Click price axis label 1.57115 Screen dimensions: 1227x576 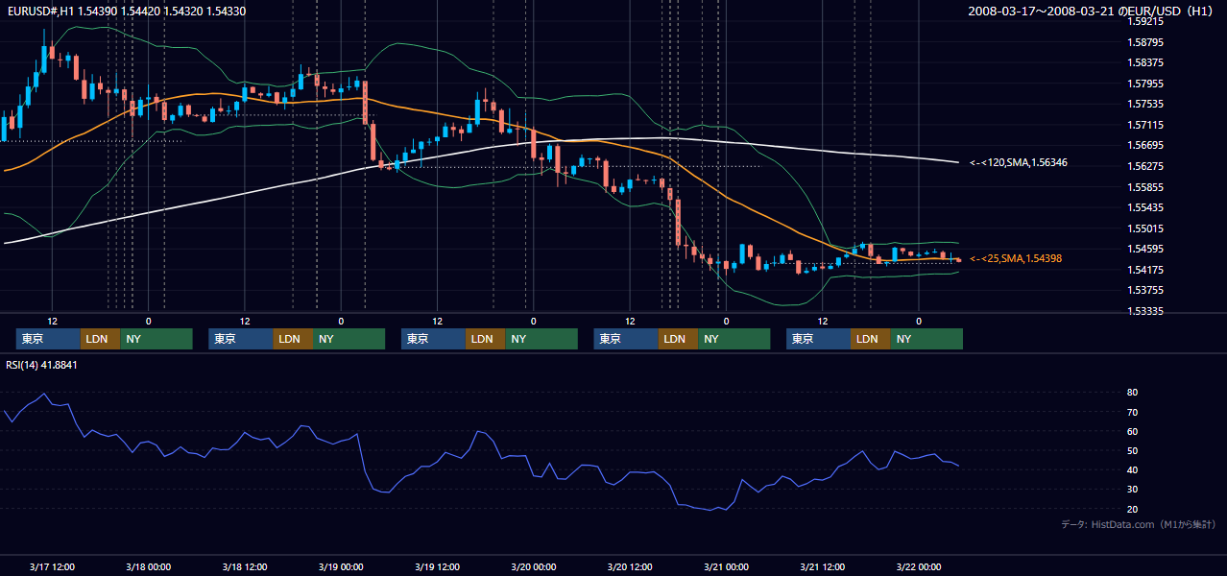pos(1146,125)
